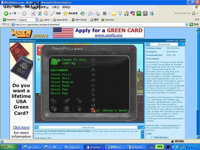Click the green mining pod cargo icon
This screenshot has height=150, width=200.
[56, 62]
